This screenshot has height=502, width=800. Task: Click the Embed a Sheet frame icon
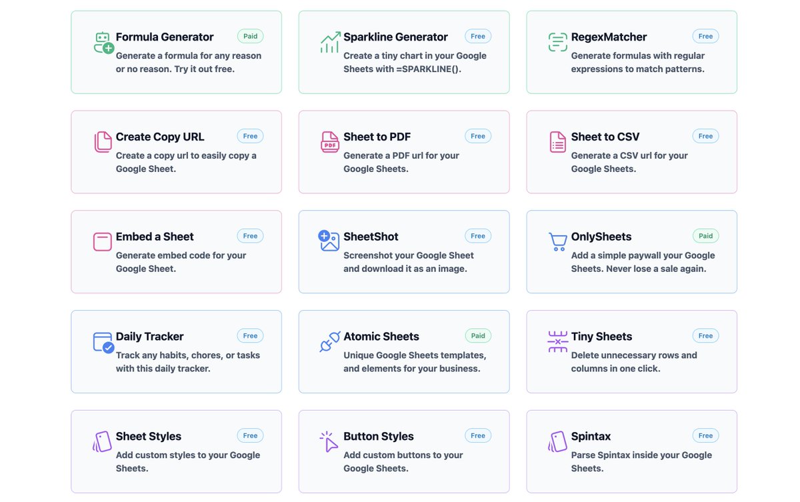[x=102, y=241]
